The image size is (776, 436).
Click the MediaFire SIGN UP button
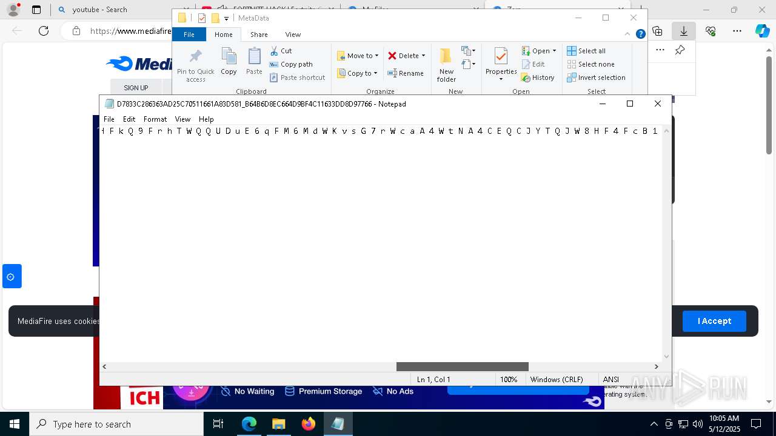(136, 88)
